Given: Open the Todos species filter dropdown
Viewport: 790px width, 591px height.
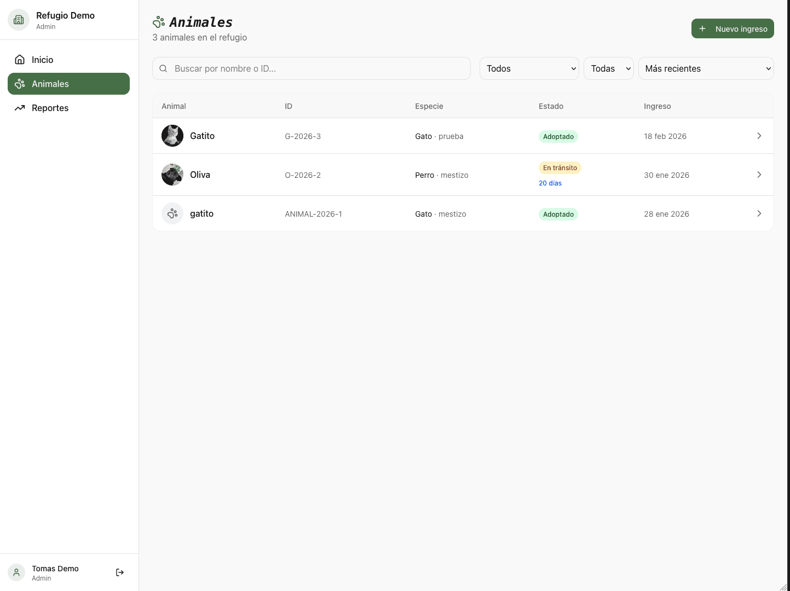Looking at the screenshot, I should pyautogui.click(x=528, y=68).
